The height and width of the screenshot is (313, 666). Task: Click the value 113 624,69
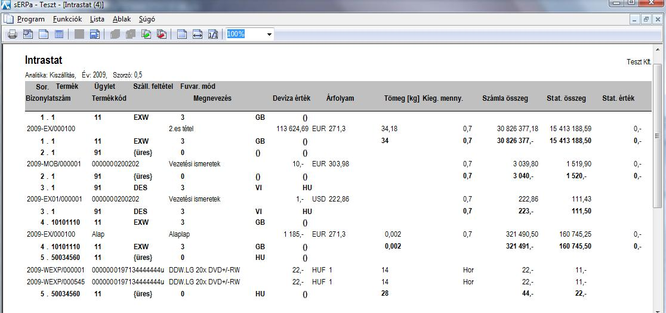coord(292,129)
